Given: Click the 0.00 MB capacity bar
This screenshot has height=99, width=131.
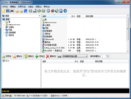Looking at the screenshot, I should coord(65,91).
